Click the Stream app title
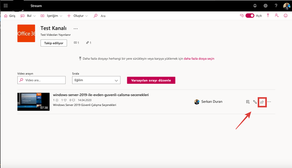The image size is (292, 168). 36,6
